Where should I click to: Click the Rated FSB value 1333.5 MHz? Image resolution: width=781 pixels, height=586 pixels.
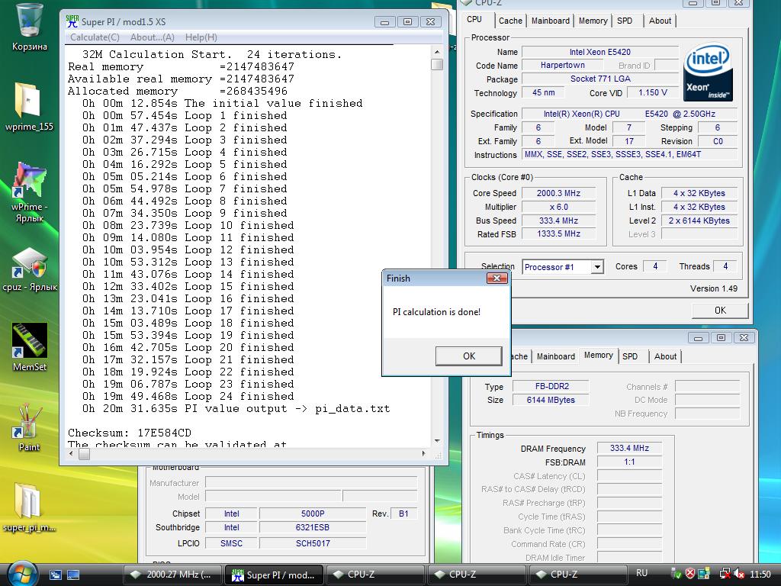point(558,233)
